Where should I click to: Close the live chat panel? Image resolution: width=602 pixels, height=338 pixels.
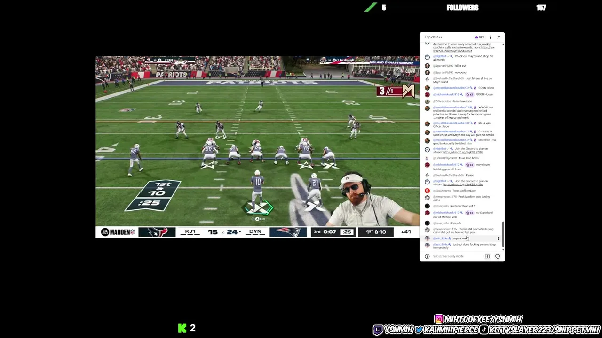(x=499, y=37)
